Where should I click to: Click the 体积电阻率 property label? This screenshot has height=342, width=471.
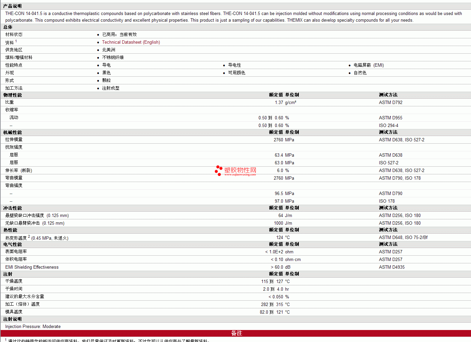pos(16,259)
